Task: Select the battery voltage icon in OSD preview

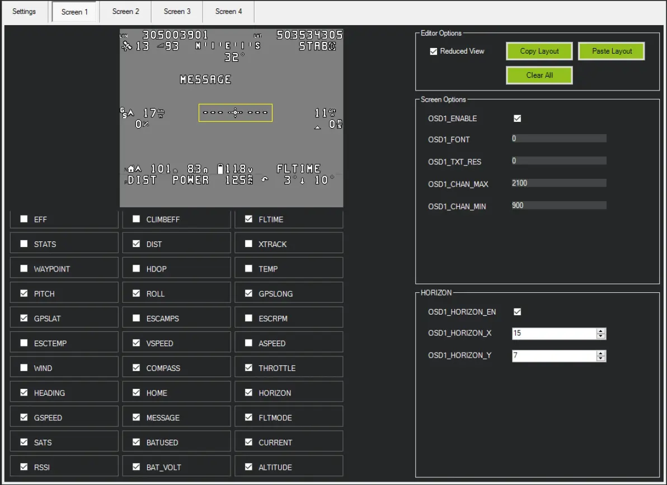Action: tap(220, 169)
